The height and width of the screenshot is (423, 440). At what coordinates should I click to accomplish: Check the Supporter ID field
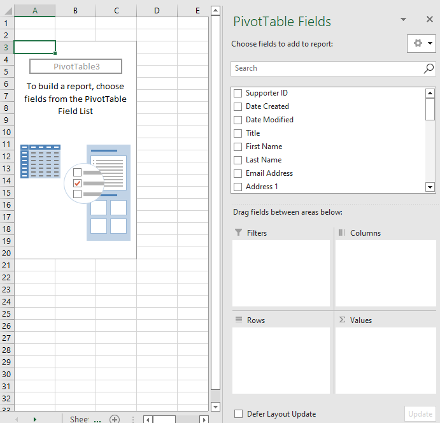point(238,93)
